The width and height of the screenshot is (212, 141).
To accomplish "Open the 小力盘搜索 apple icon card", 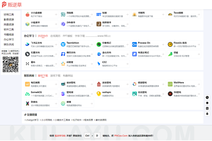I will 27,14.
